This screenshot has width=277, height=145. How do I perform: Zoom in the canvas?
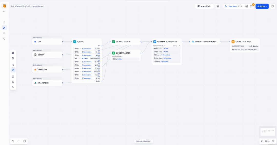click(x=273, y=141)
